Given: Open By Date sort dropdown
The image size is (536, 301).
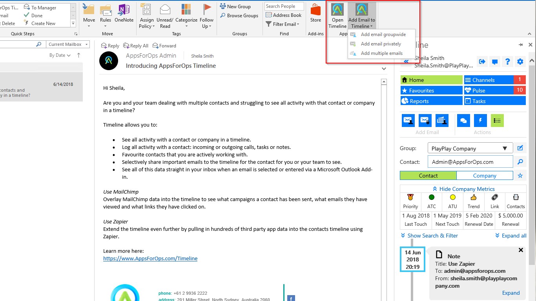Looking at the screenshot, I should pos(60,55).
